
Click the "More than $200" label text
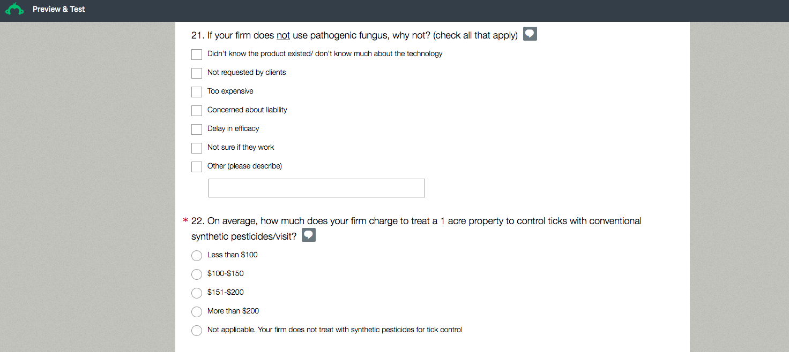(233, 311)
